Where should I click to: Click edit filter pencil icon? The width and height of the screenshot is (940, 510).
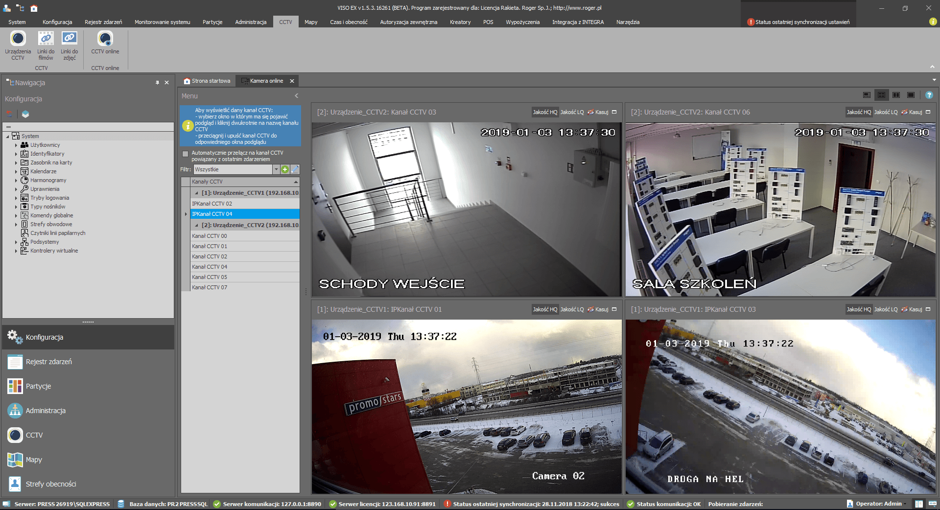(295, 169)
